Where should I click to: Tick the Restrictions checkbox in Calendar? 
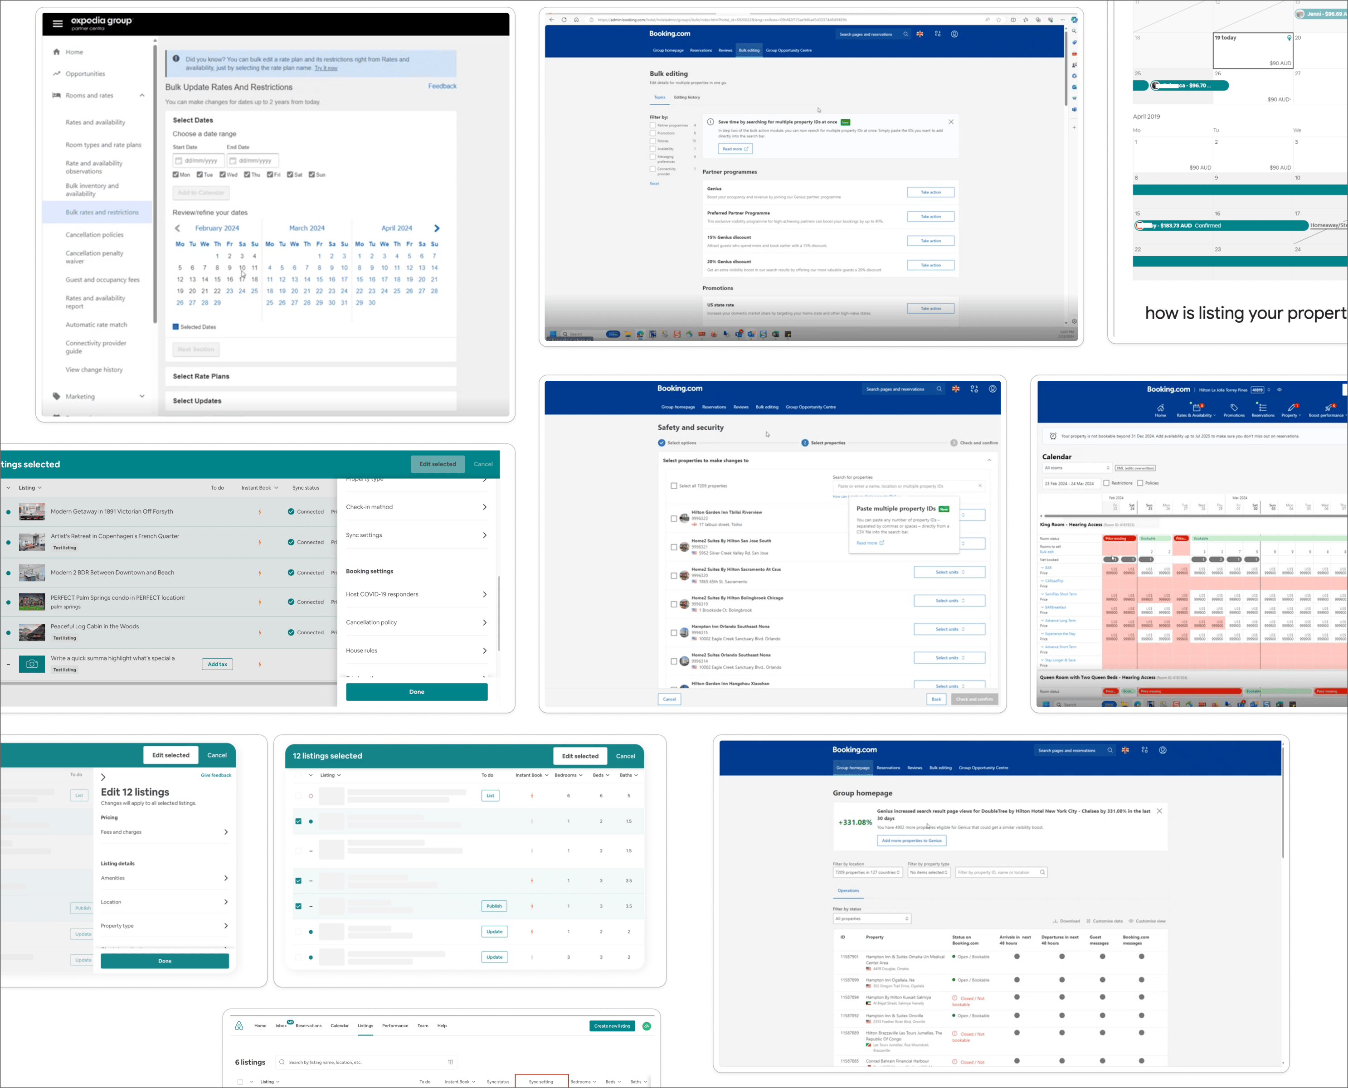[1107, 483]
